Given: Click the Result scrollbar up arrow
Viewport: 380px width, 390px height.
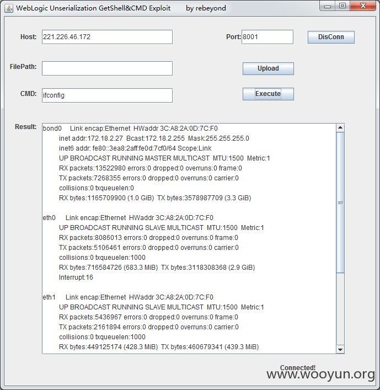Looking at the screenshot, I should pos(340,128).
